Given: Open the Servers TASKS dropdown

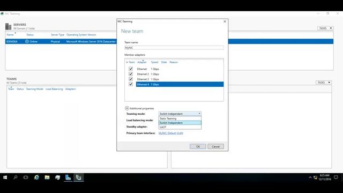Looking at the screenshot, I should (325, 28).
